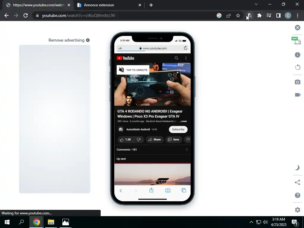Toggle dark mode moon icon
304x228 pixels.
coord(297,167)
